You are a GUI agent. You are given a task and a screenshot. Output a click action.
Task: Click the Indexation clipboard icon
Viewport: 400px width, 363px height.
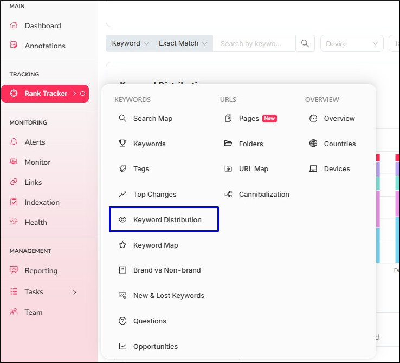coord(14,202)
